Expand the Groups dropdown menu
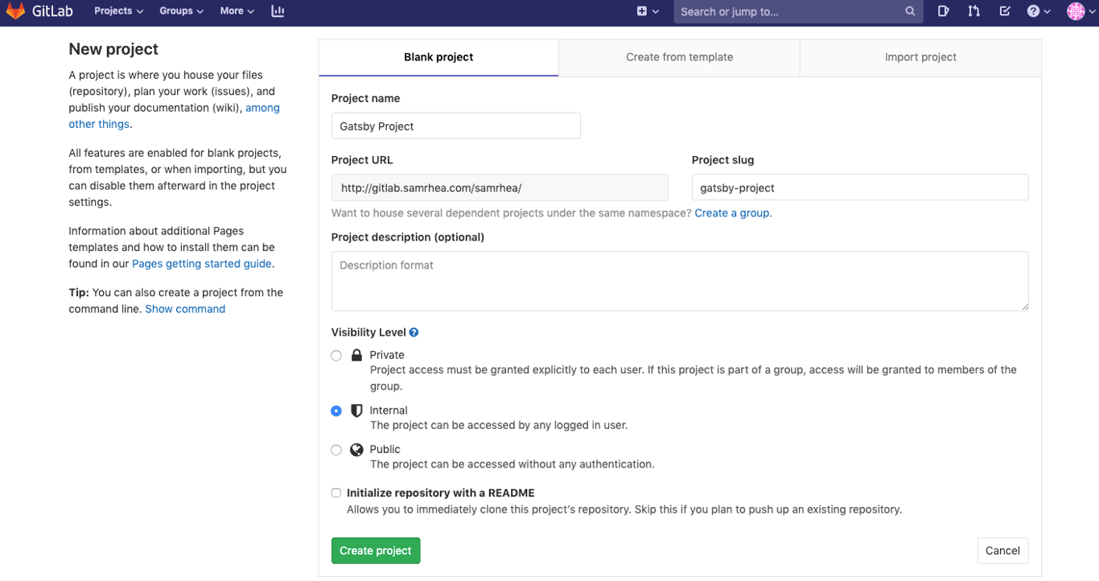1099x581 pixels. (181, 11)
